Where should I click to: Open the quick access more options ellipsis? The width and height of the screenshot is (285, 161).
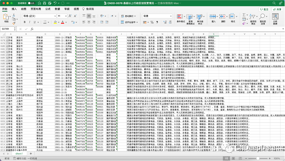pos(68,3)
